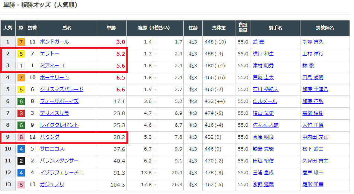Screen dimensions: 354x194
Task: Open jockey 戸崎 圭太 page
Action: click(263, 78)
